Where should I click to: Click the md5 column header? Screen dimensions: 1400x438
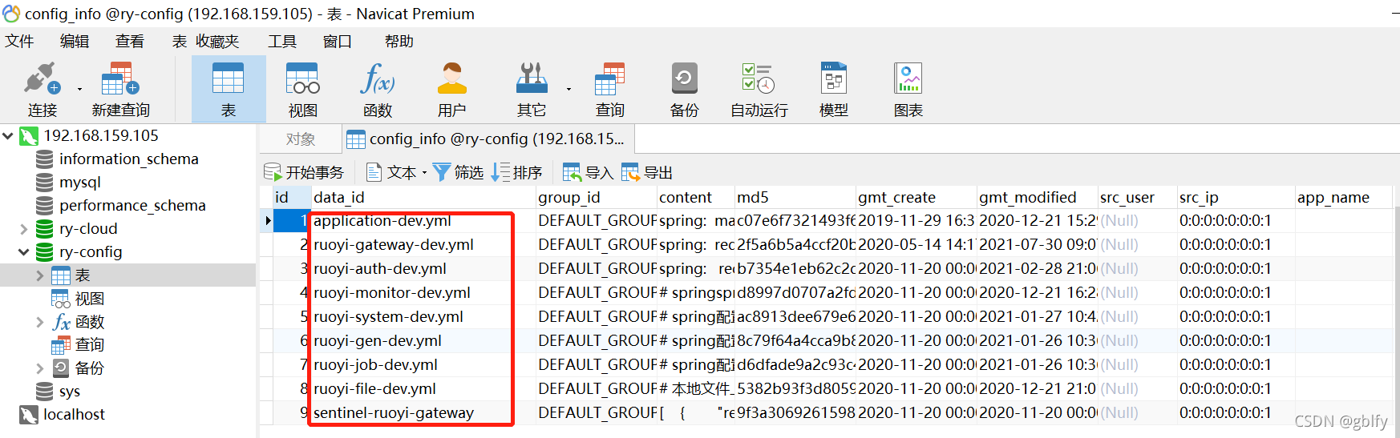pos(795,198)
